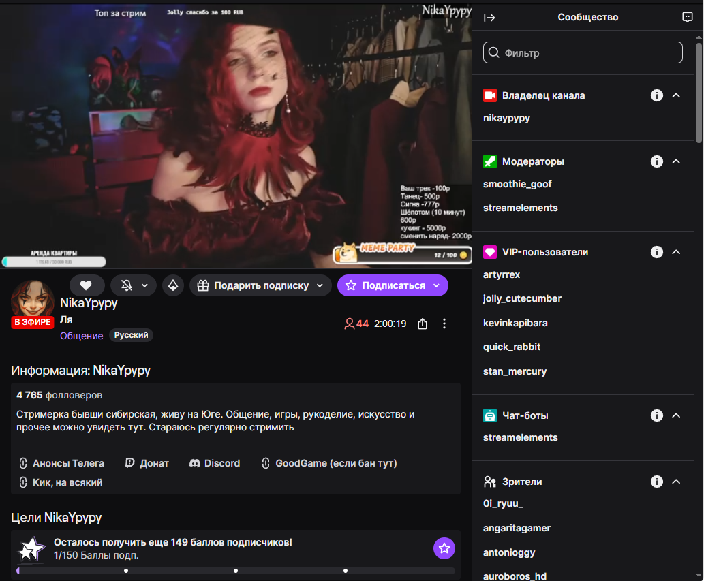Click the Meme Party doge overlay
The width and height of the screenshot is (706, 581).
(402, 253)
